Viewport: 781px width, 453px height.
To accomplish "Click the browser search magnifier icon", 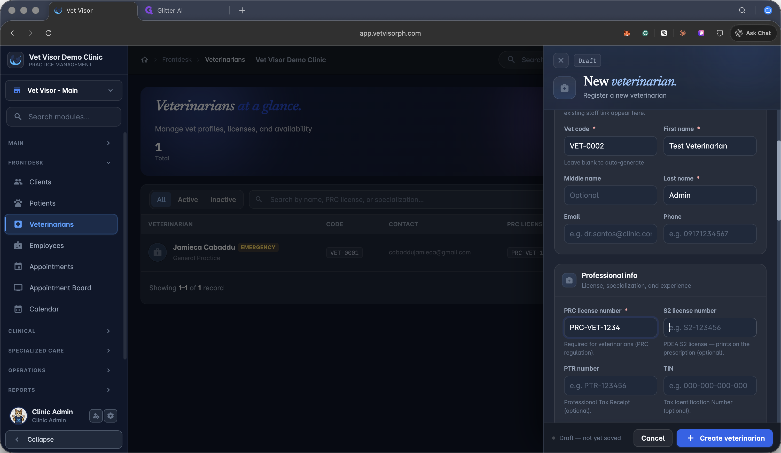I will click(x=742, y=10).
